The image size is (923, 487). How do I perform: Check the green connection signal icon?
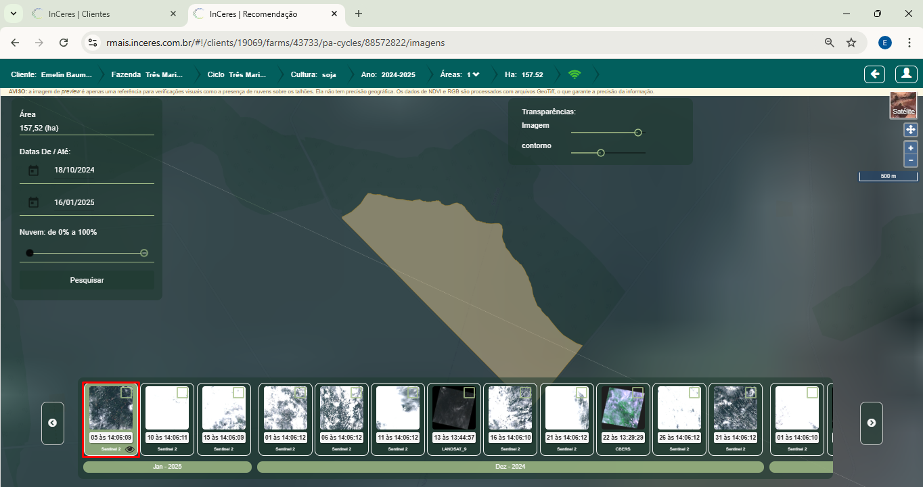pyautogui.click(x=575, y=74)
